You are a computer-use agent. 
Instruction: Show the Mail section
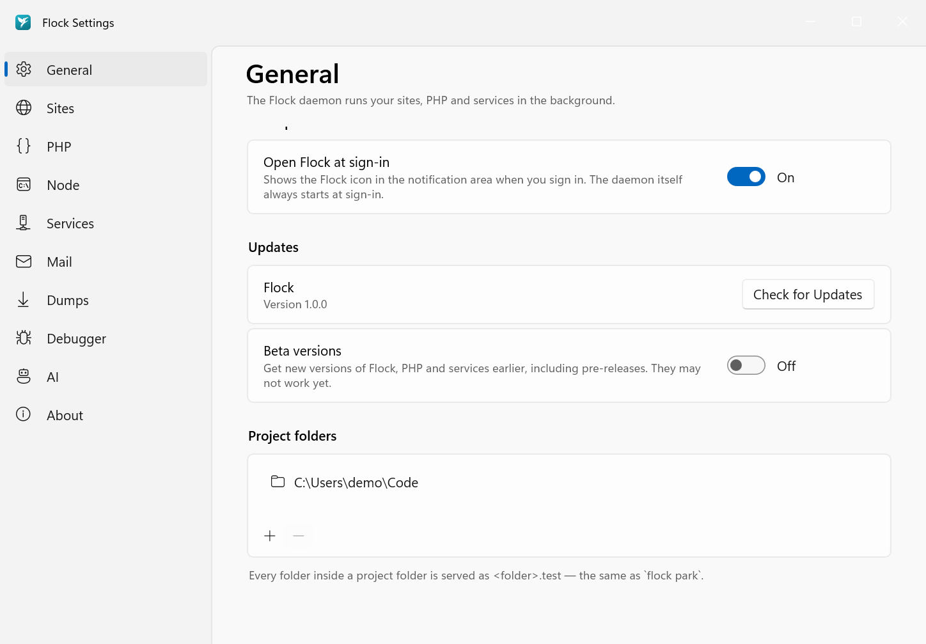tap(106, 262)
